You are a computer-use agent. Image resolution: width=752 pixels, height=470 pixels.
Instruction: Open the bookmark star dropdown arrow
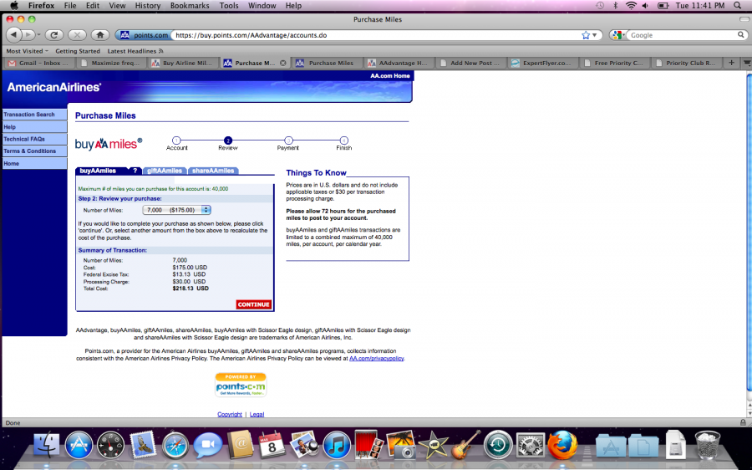coord(595,35)
